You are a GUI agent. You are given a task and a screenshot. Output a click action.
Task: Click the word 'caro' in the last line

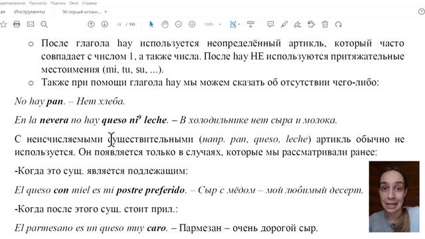pyautogui.click(x=156, y=228)
